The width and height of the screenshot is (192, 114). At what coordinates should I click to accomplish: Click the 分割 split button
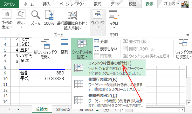pos(101,41)
